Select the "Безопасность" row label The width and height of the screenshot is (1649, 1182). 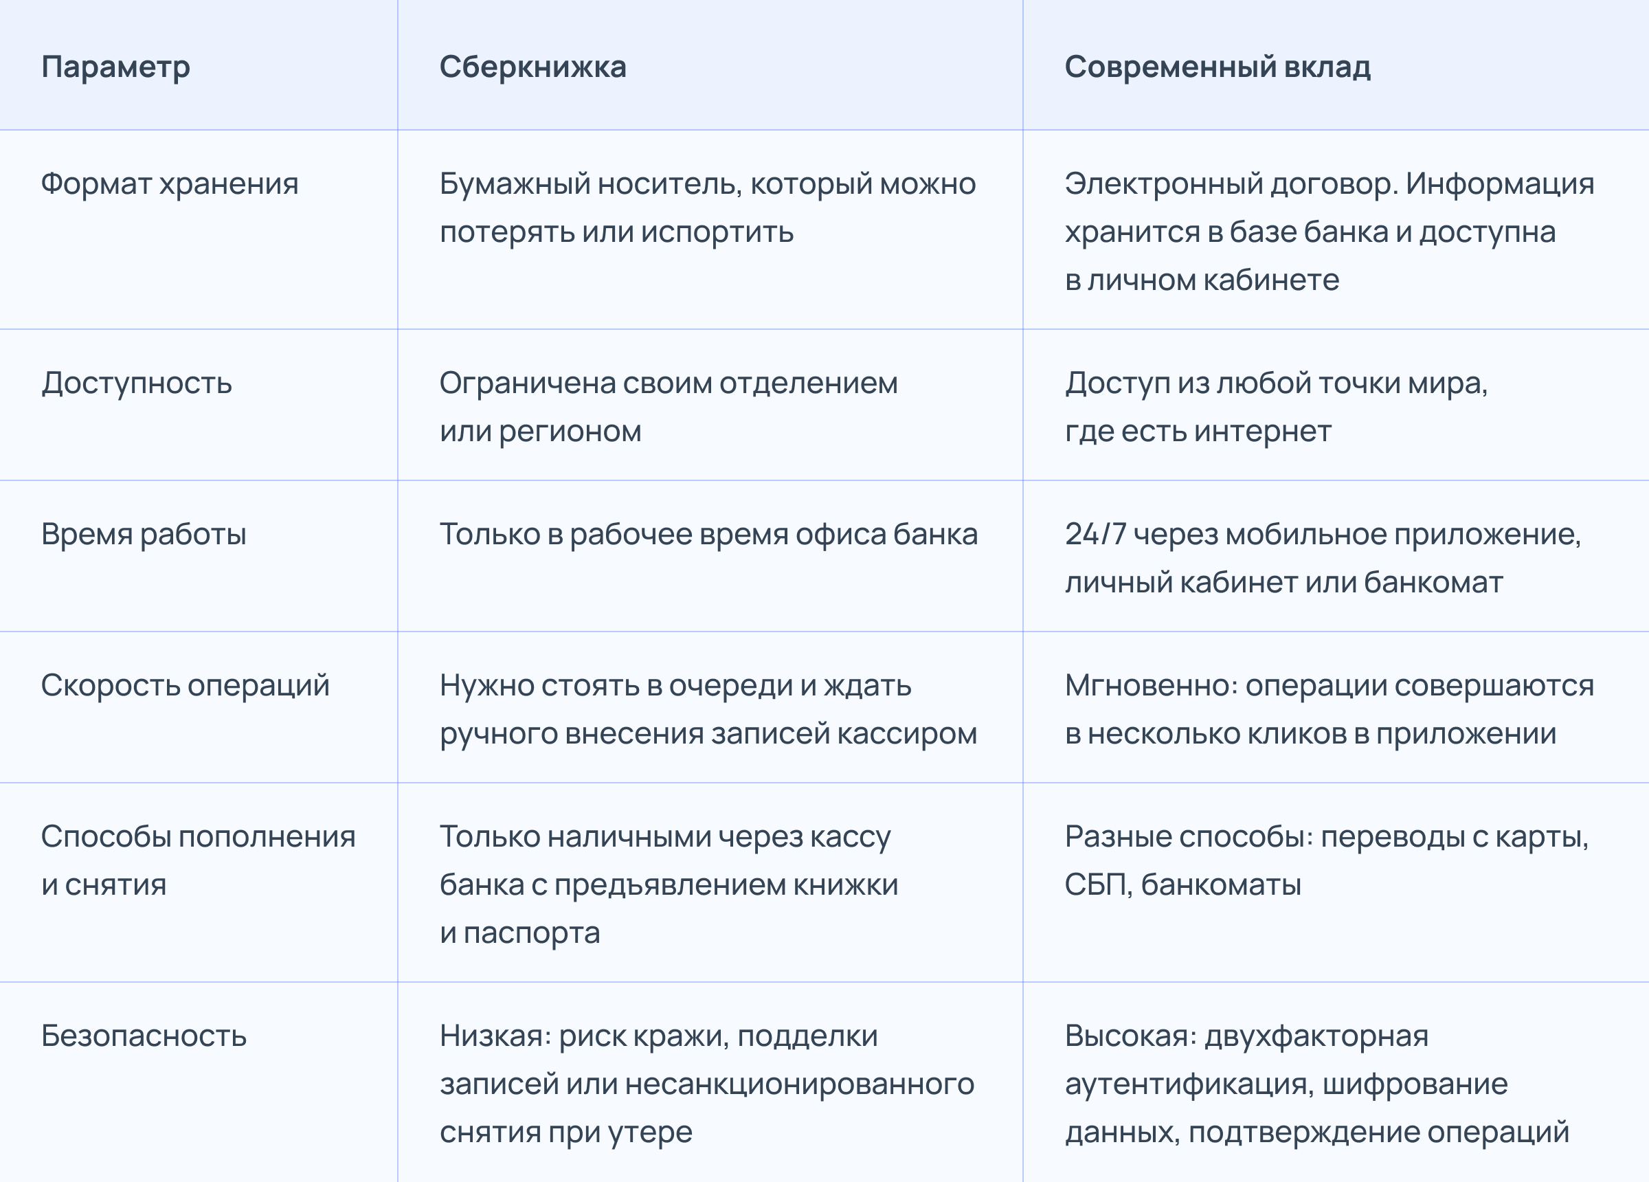[144, 1036]
